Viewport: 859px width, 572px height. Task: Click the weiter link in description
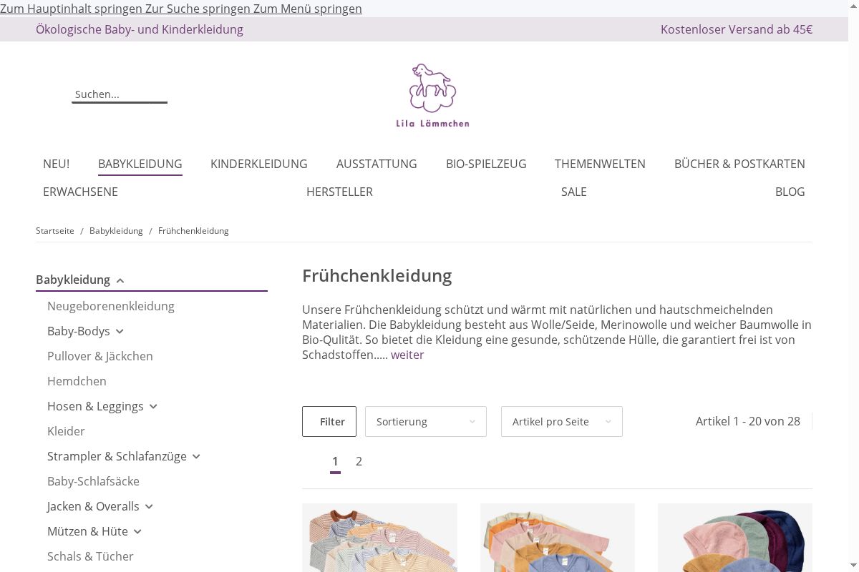pyautogui.click(x=407, y=355)
